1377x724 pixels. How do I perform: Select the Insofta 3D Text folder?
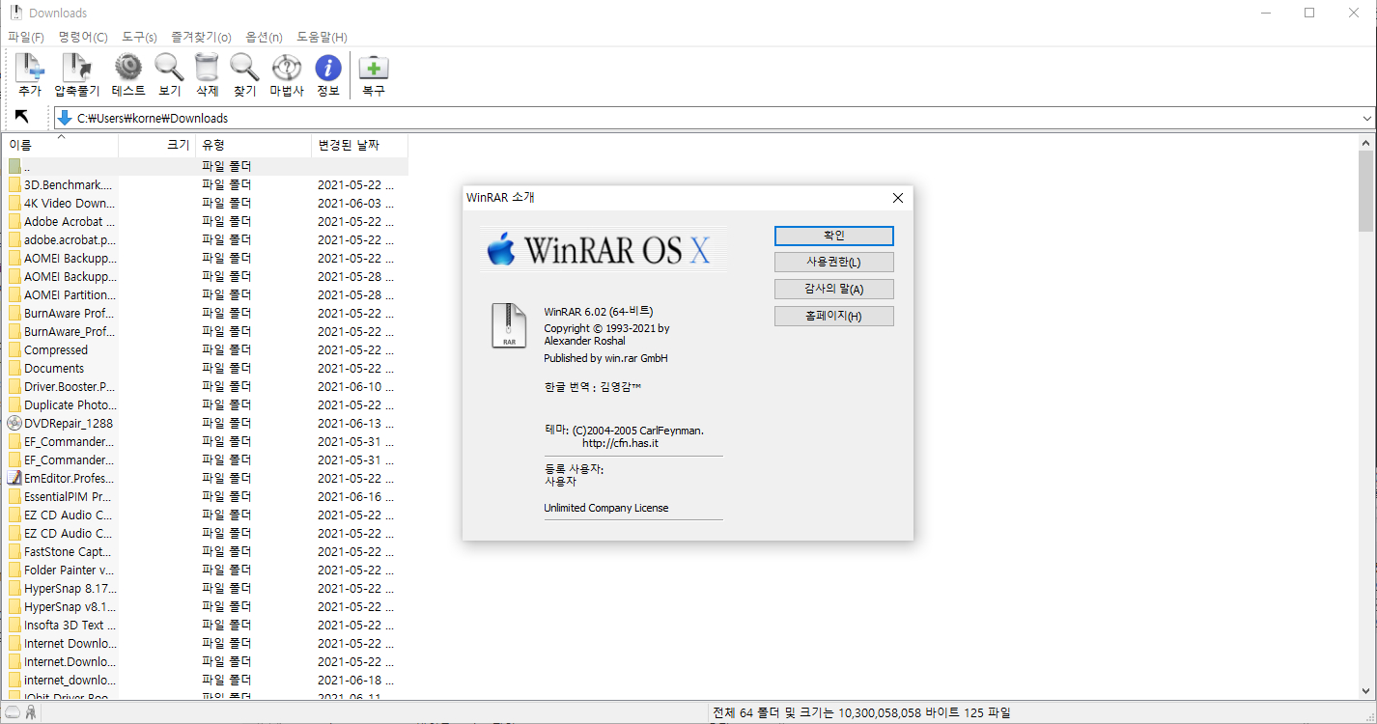pyautogui.click(x=64, y=625)
